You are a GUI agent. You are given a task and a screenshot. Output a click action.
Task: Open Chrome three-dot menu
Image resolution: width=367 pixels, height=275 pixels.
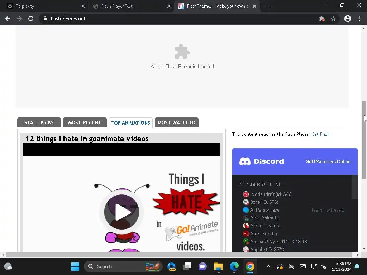click(x=359, y=19)
